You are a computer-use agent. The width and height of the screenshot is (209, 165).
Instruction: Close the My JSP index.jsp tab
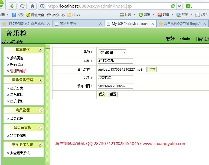[153, 24]
